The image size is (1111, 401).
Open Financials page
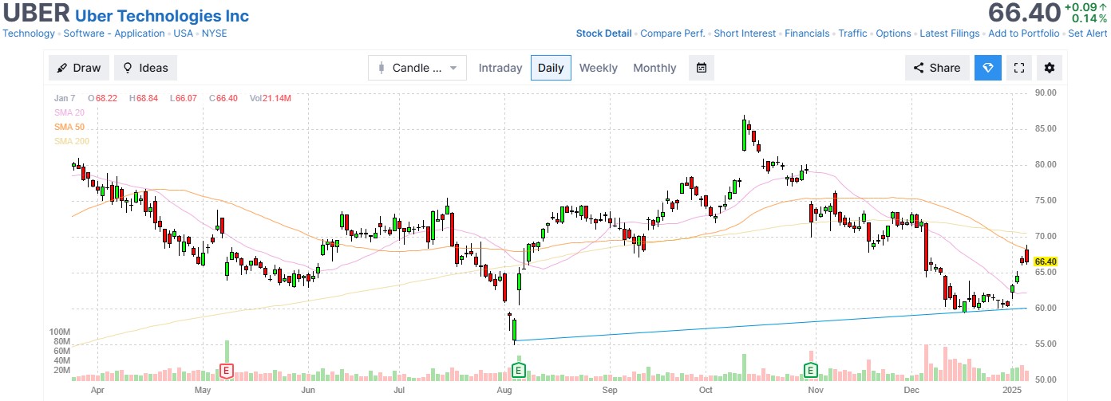808,33
